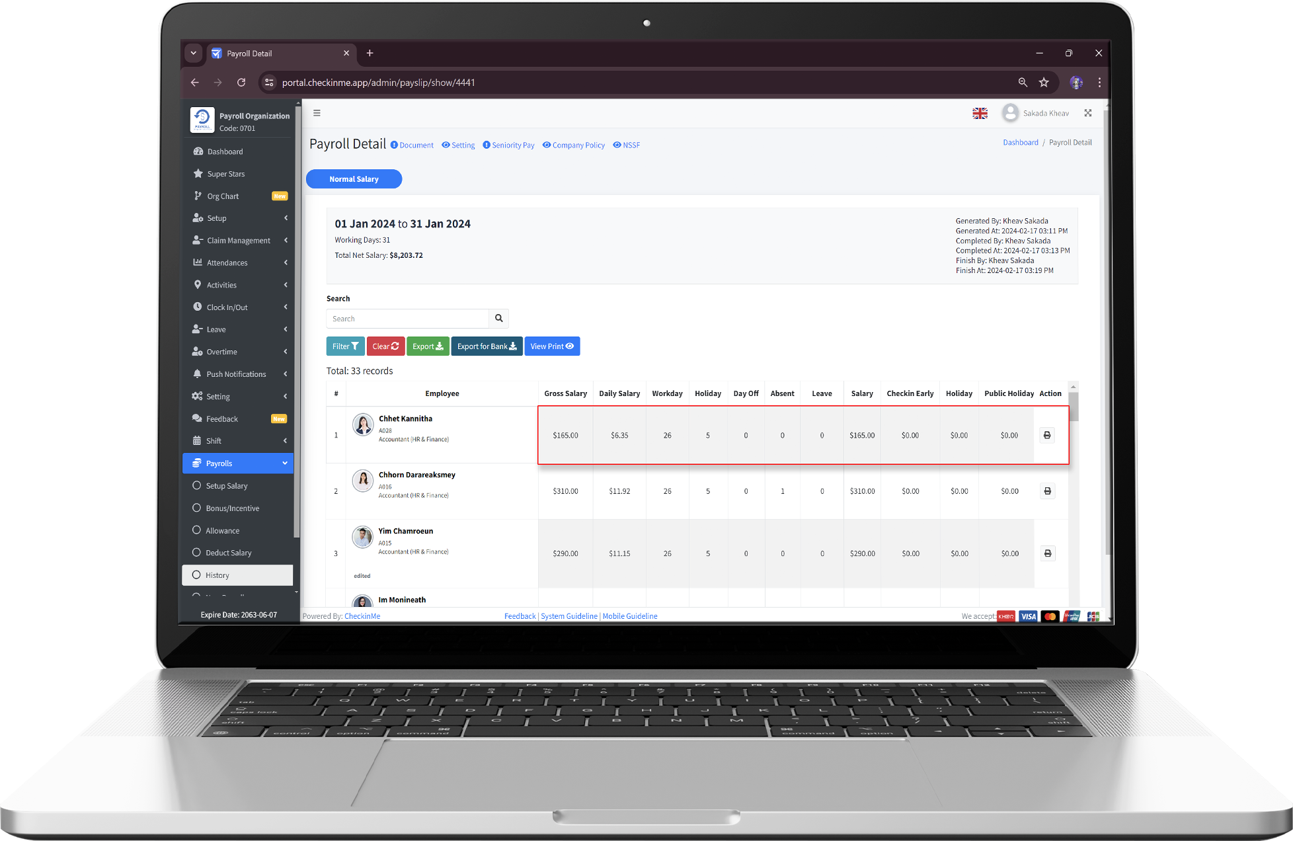1293x841 pixels.
Task: Click the search magnifier button
Action: click(x=498, y=319)
